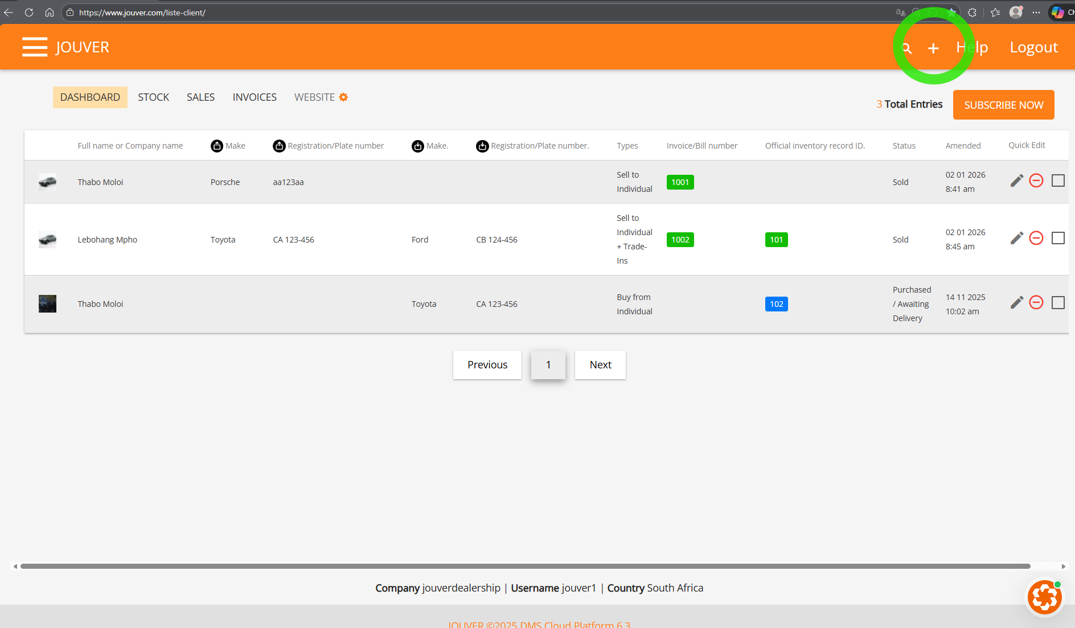The height and width of the screenshot is (628, 1075).
Task: Select the checkbox for the Buy from Individual row
Action: click(1058, 302)
